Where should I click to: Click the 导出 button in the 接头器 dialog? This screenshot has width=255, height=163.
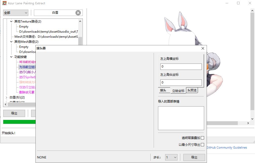(194, 157)
